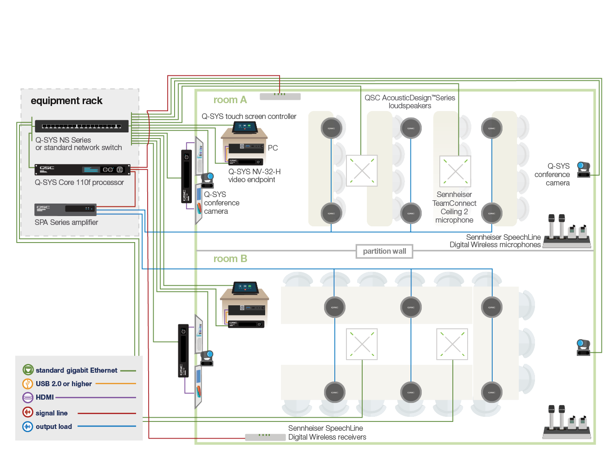Click the PC label in room A
The height and width of the screenshot is (474, 613).
(273, 148)
